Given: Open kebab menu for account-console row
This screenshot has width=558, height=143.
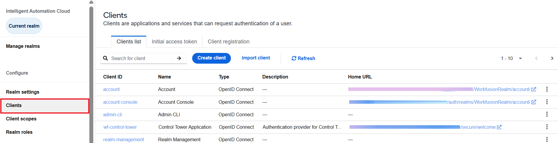Looking at the screenshot, I should coord(547,102).
